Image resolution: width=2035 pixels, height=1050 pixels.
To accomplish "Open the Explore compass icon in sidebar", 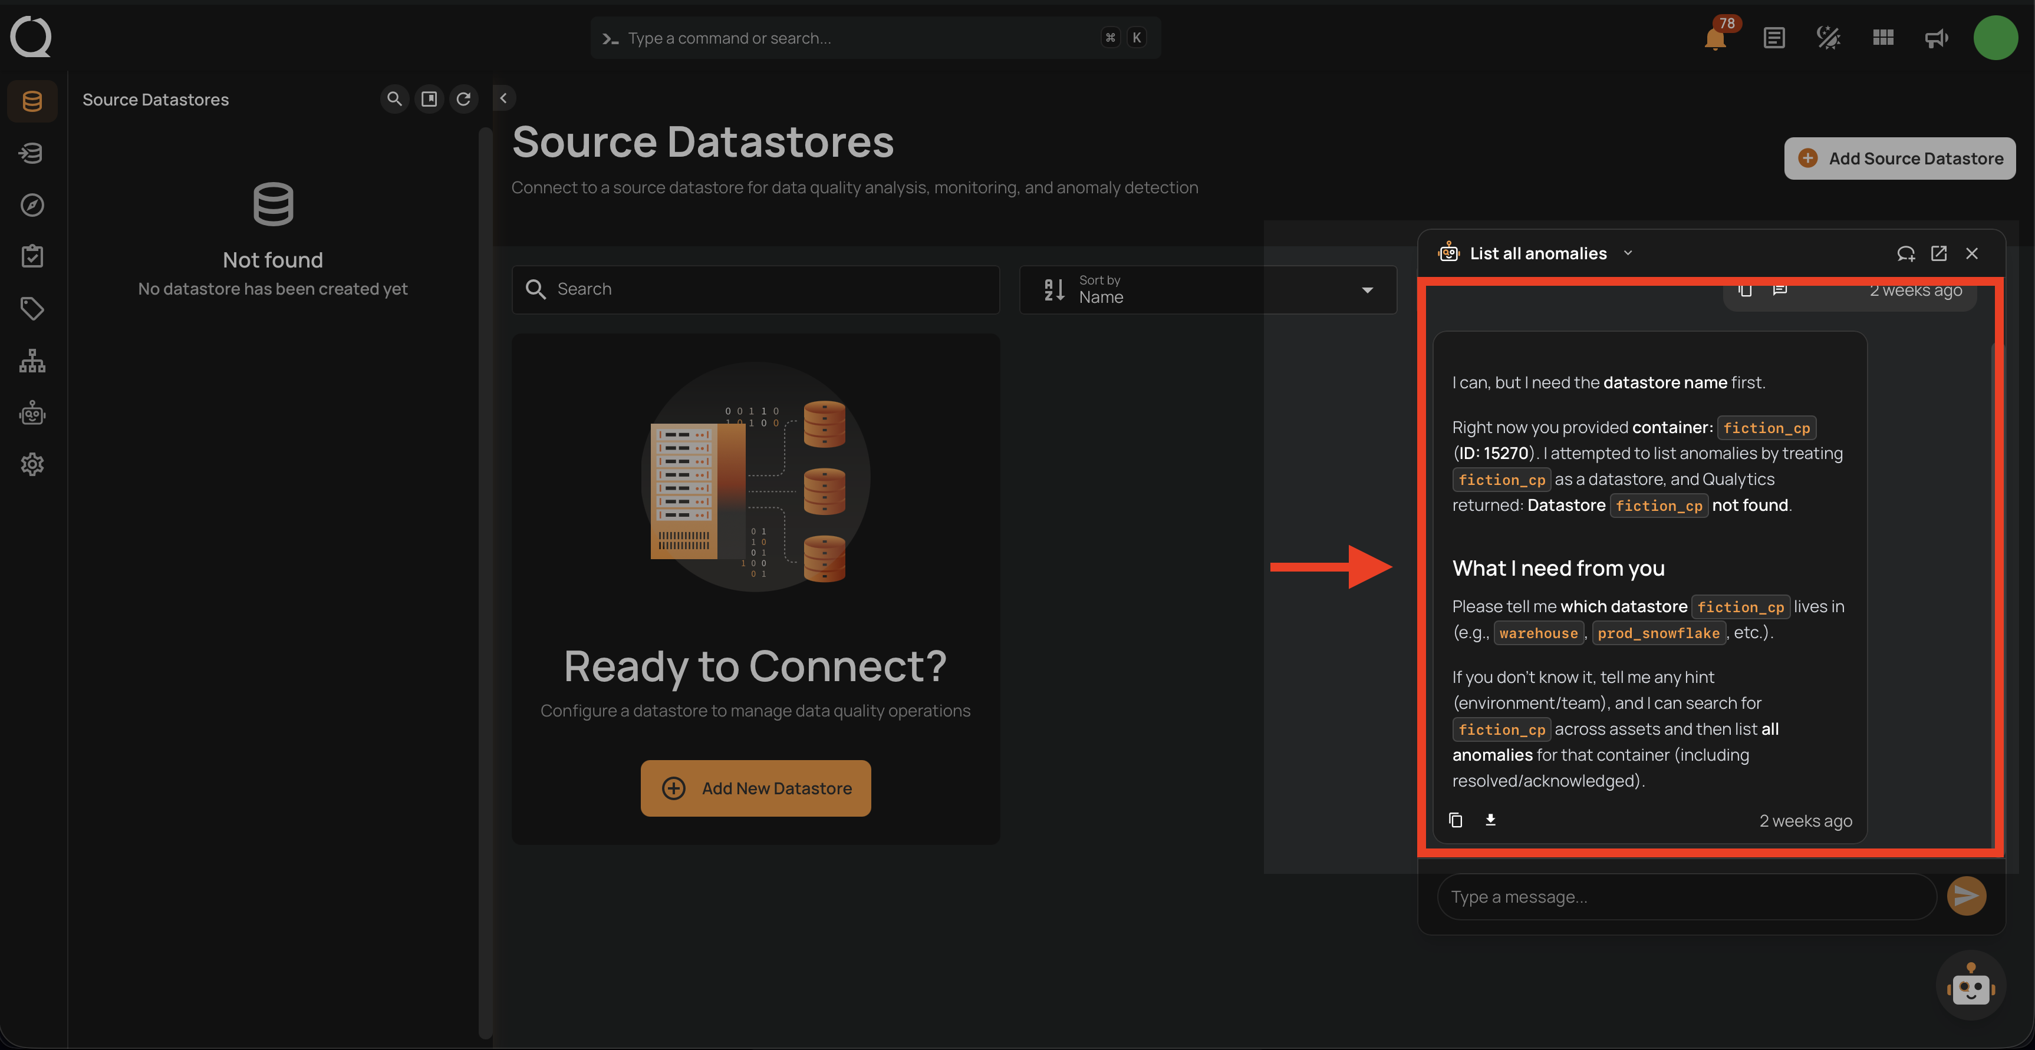I will [32, 205].
